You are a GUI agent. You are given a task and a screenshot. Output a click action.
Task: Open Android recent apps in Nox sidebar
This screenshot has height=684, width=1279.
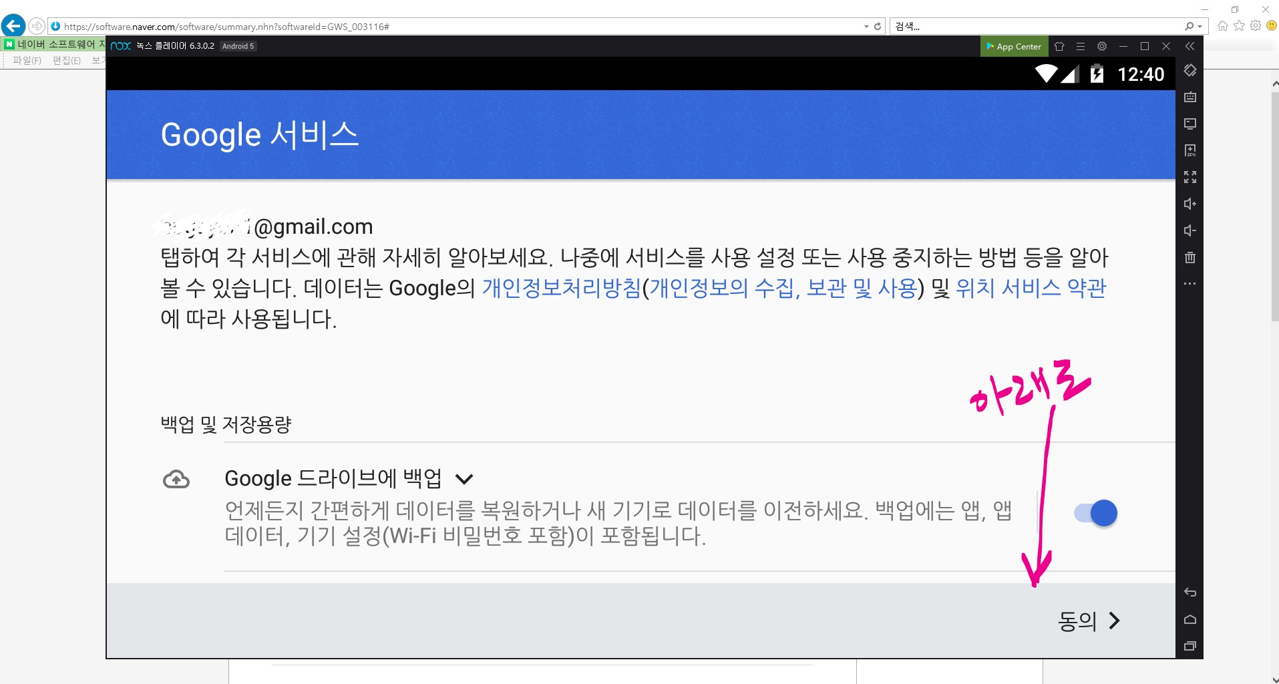1190,646
